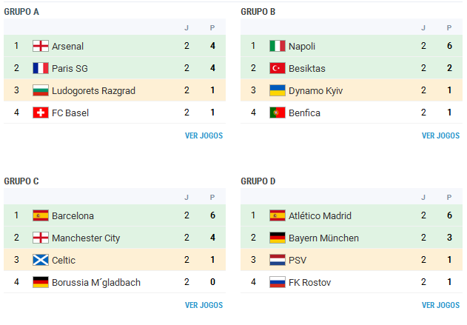Click the Switzerland flag beside FC Basel

click(41, 113)
